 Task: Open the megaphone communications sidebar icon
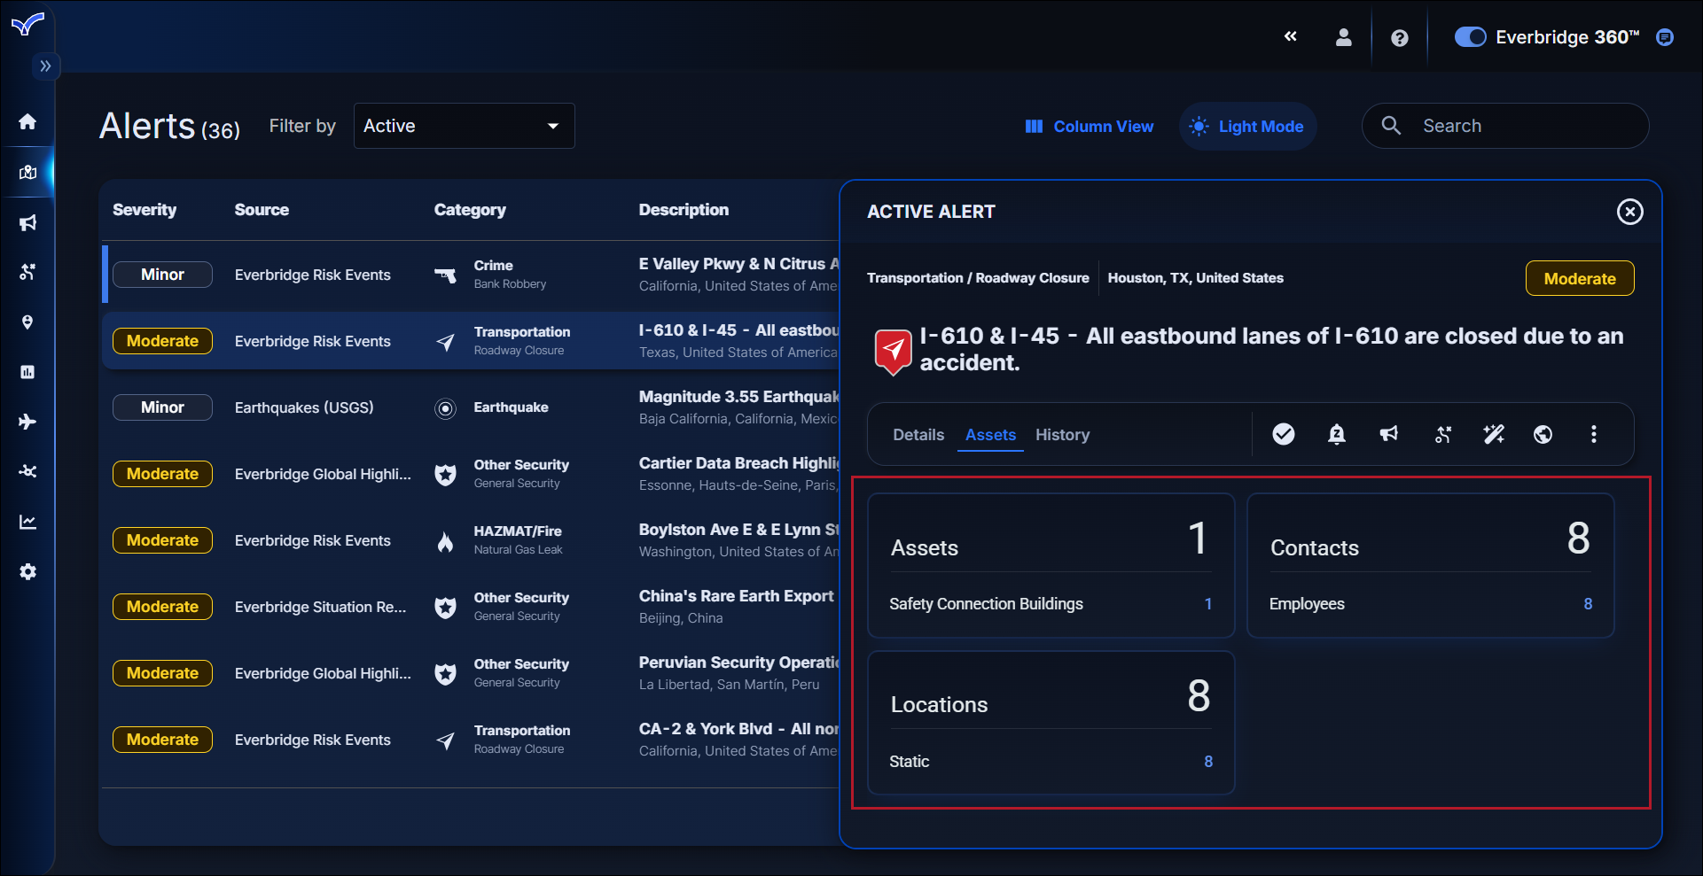coord(27,222)
